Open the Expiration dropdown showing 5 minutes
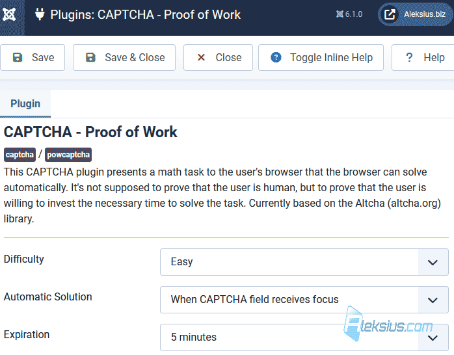Viewport: 454px width, 355px height. pyautogui.click(x=304, y=337)
